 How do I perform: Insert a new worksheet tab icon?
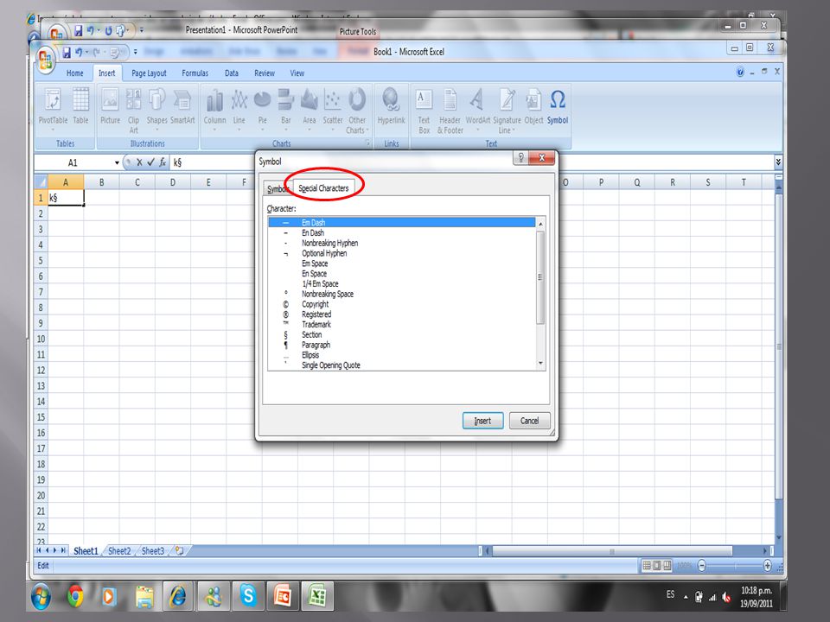[180, 550]
